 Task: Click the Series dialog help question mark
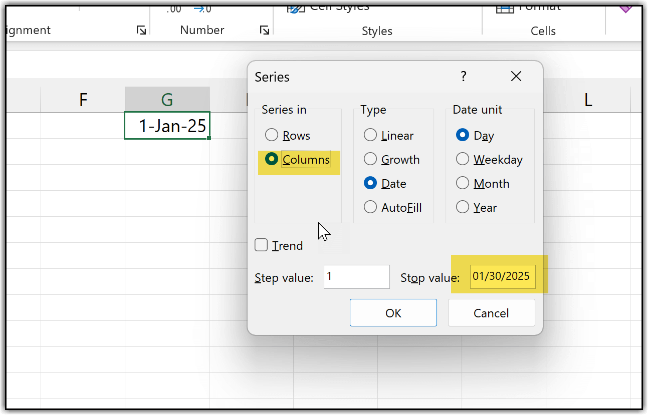[463, 77]
